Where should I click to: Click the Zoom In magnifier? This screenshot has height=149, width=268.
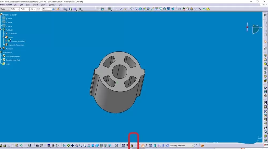coord(81,146)
